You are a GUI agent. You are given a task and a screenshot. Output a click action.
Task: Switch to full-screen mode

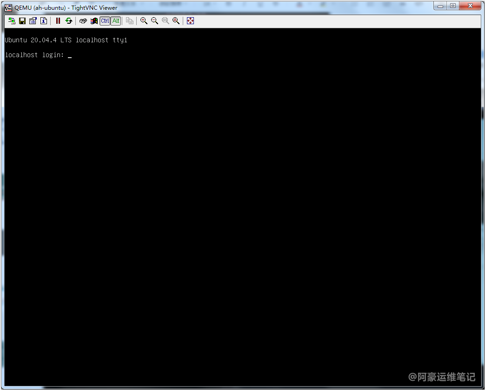pyautogui.click(x=190, y=21)
